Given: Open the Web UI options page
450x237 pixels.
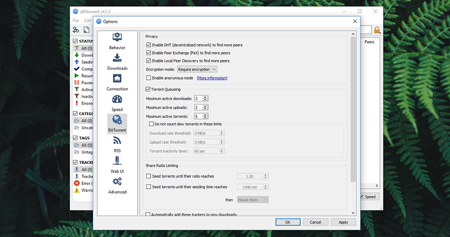Looking at the screenshot, I should pyautogui.click(x=117, y=165).
